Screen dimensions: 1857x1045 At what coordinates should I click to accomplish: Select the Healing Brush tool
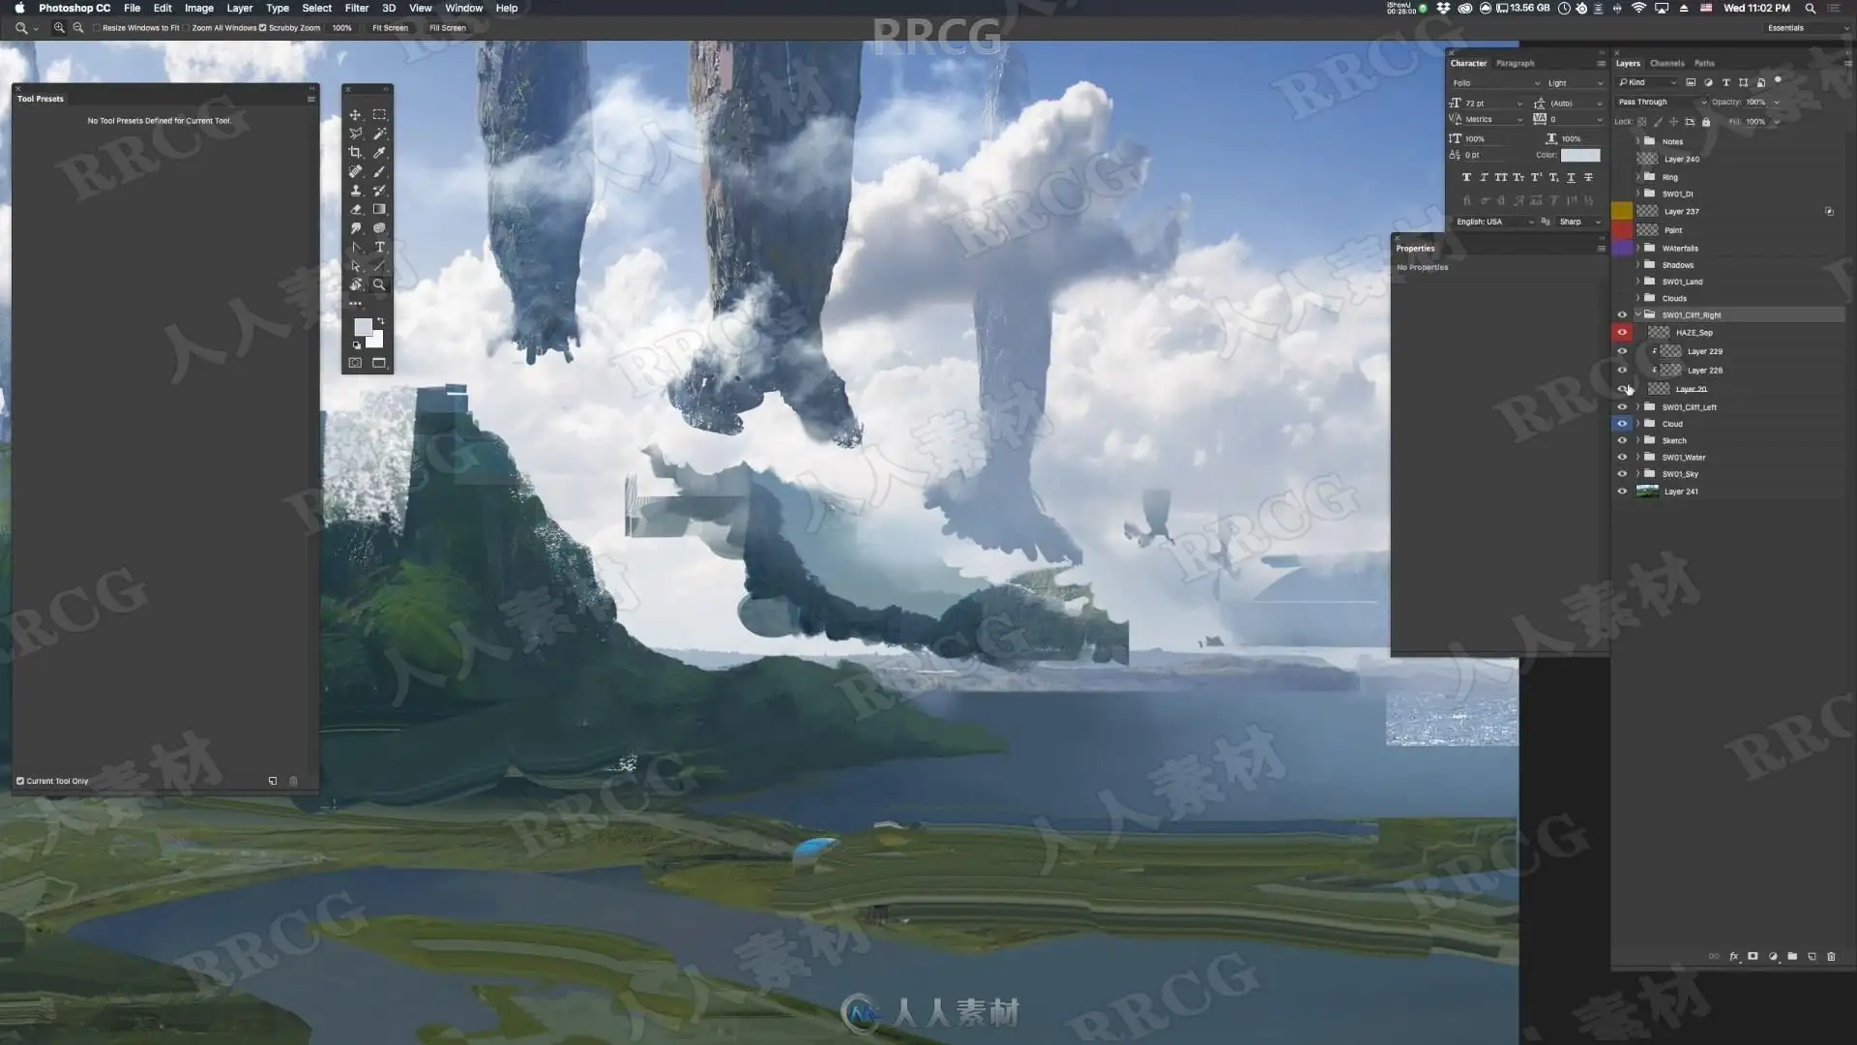[355, 171]
